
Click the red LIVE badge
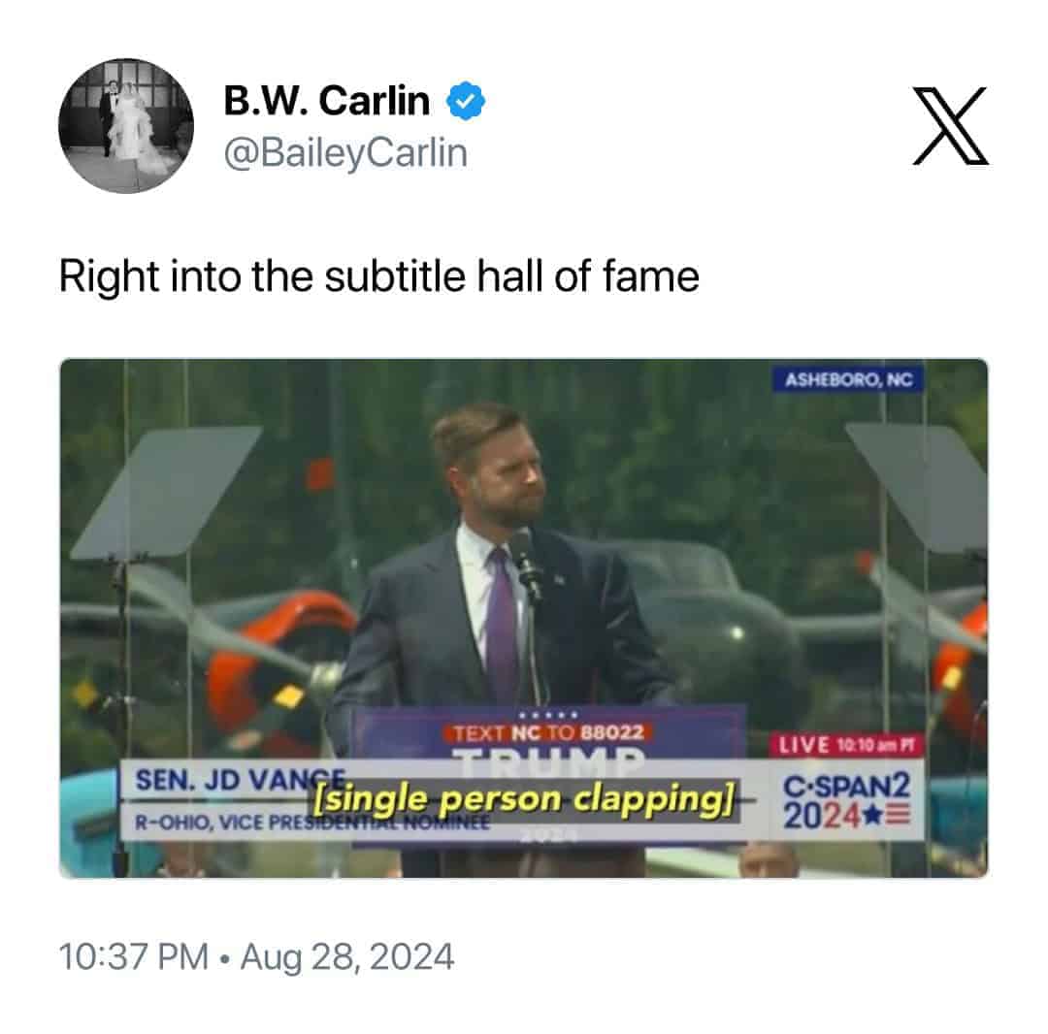pyautogui.click(x=847, y=745)
